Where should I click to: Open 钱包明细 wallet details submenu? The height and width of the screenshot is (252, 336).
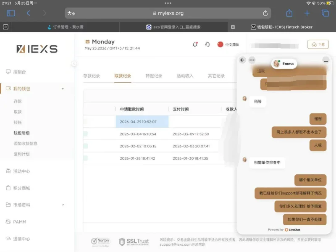coord(22,133)
